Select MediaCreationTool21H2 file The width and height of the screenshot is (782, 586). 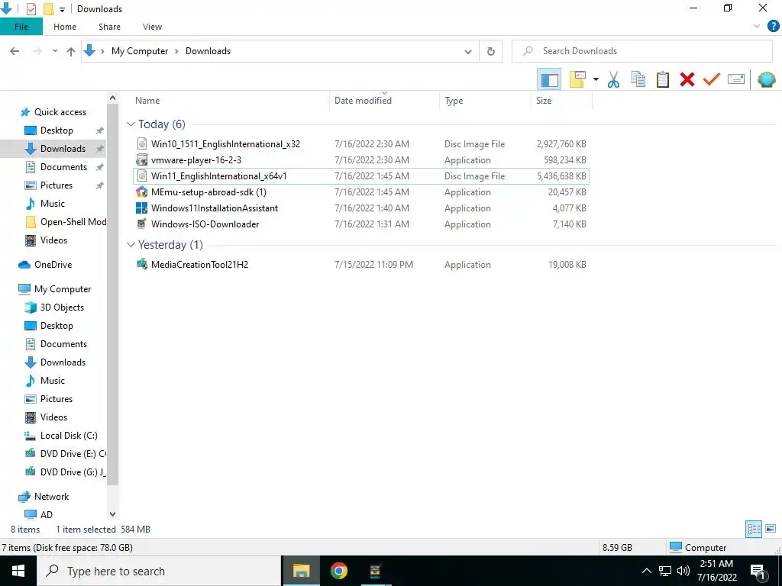click(x=361, y=265)
